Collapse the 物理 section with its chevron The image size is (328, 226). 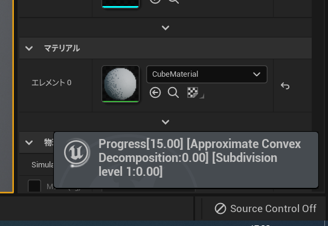(x=29, y=143)
